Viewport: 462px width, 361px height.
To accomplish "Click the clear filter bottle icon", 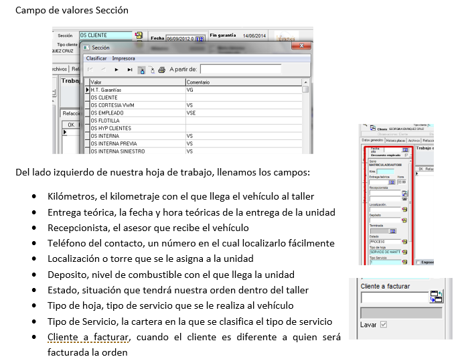I will coord(152,70).
